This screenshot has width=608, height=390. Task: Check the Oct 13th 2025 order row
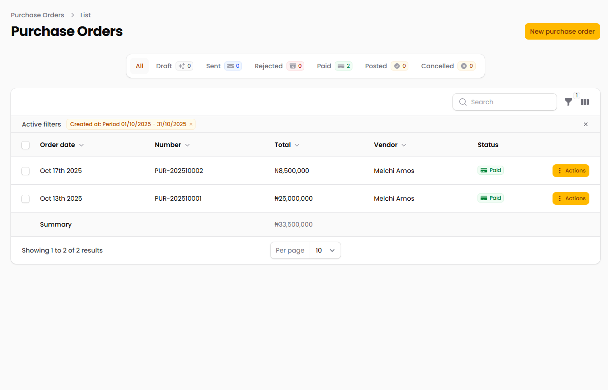pyautogui.click(x=25, y=198)
